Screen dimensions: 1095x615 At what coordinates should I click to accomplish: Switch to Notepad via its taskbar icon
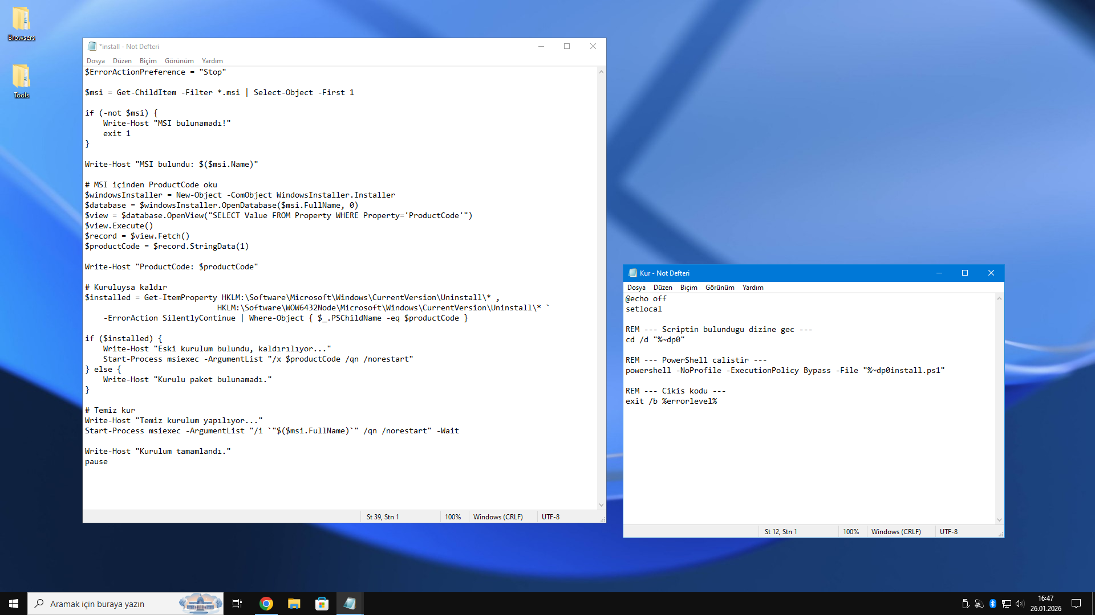[x=350, y=604]
